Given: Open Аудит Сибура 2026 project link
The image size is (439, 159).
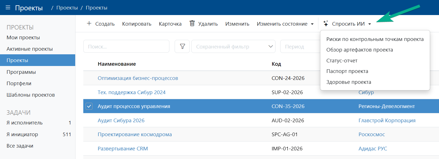Looking at the screenshot, I should 121,121.
